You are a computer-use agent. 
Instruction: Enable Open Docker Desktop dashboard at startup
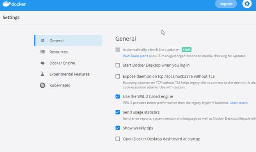click(118, 139)
